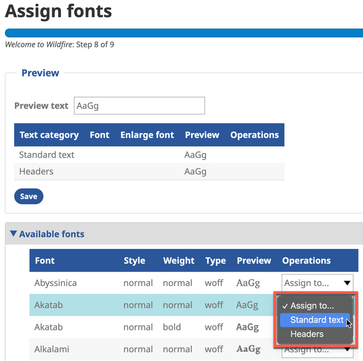Screen dimensions: 363x361
Task: Click the Type column header
Action: (215, 260)
